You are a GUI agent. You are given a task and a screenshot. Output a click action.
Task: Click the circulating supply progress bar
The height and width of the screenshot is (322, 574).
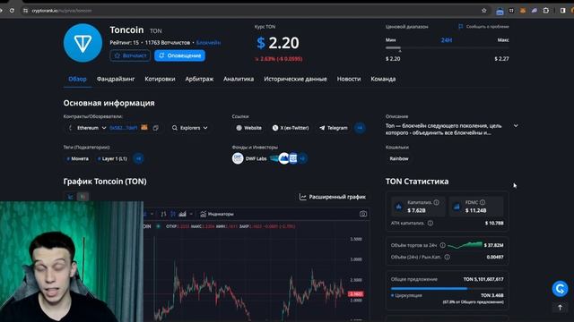[447, 288]
